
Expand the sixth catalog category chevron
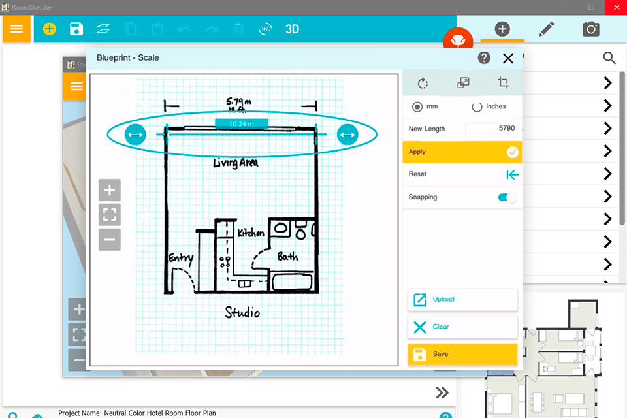pos(608,197)
